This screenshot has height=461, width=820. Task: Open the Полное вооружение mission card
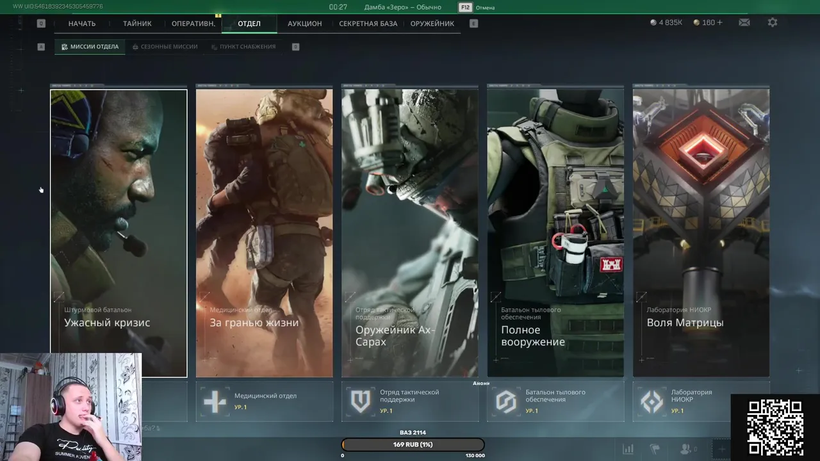click(x=555, y=233)
